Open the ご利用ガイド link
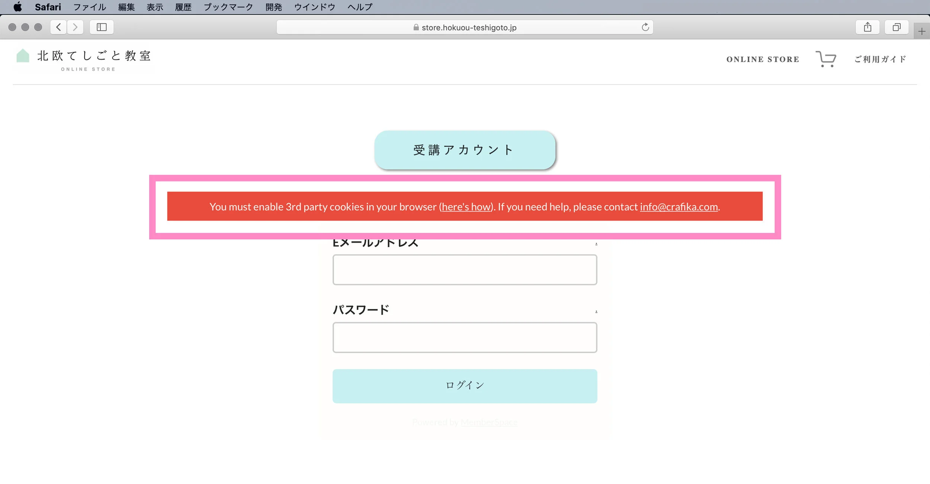The image size is (930, 484). 880,59
